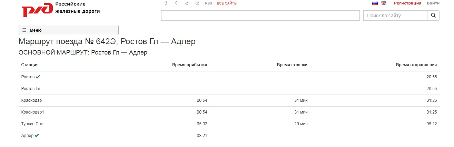The height and width of the screenshot is (147, 454).
Task: Open the ВСЕ САЙТЫ link
Action: click(x=227, y=3)
